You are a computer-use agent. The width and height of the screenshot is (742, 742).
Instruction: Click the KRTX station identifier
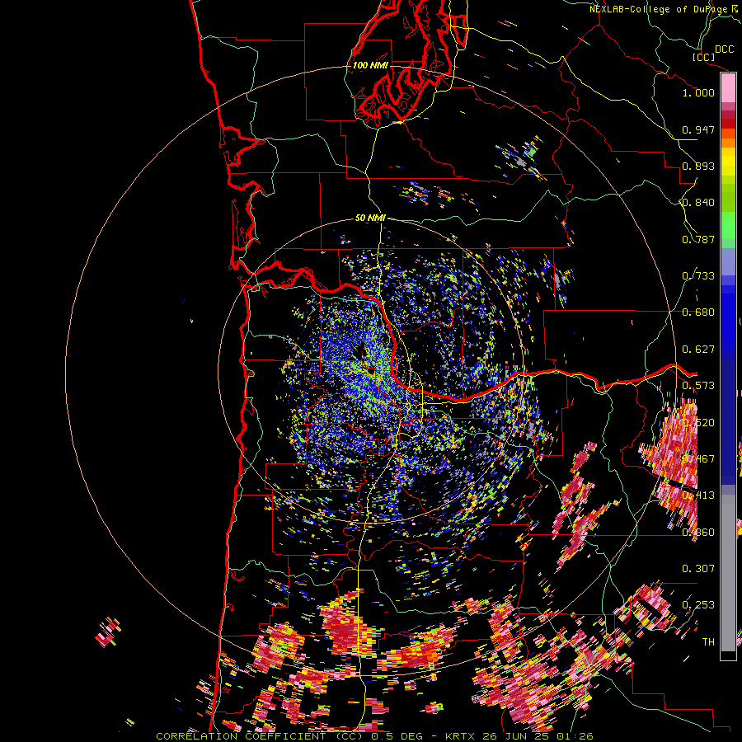pos(462,736)
